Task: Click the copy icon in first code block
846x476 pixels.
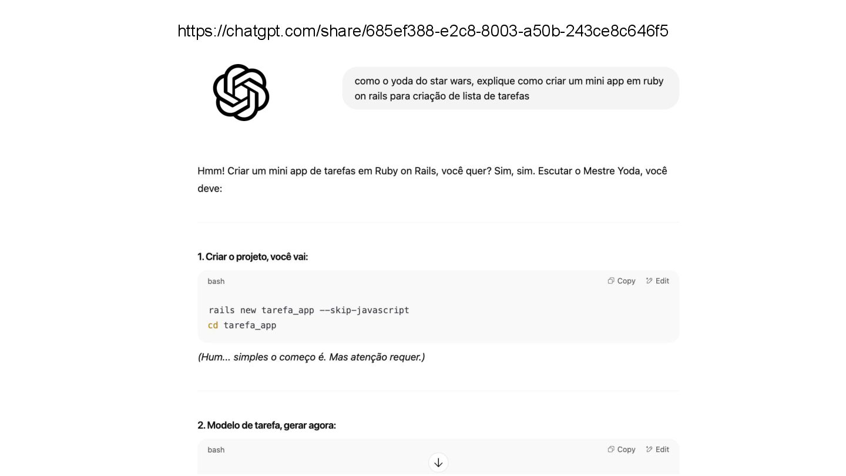Action: coord(611,281)
